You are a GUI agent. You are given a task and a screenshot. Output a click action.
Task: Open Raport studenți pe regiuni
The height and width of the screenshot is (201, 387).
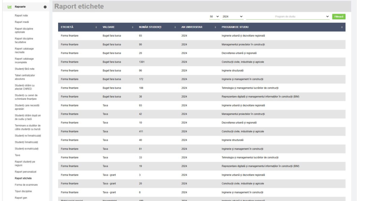click(x=25, y=164)
